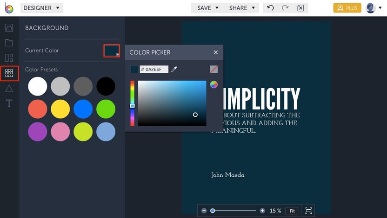The width and height of the screenshot is (387, 218).
Task: Open the DESIGNER mode dropdown
Action: point(42,8)
